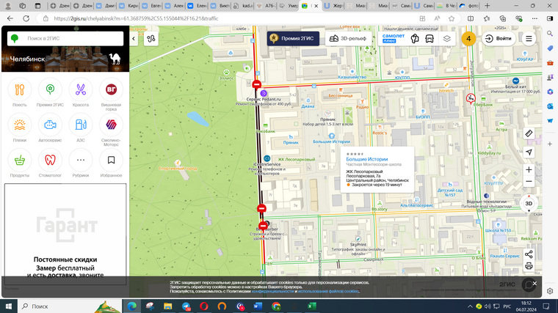Click the Поиск в 2ГИС search field
Screen dimensions: 558x313
[x=65, y=38]
